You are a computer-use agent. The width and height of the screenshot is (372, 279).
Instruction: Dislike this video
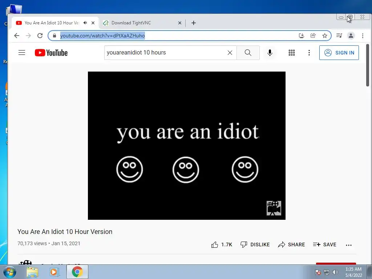[255, 244]
